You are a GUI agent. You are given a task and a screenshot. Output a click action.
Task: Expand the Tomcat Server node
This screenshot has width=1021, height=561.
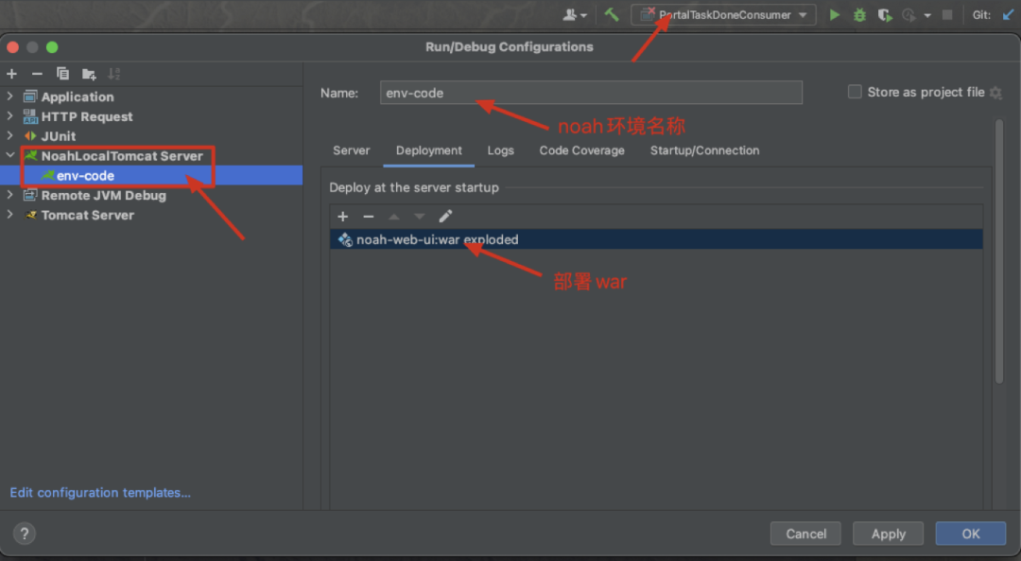pyautogui.click(x=9, y=215)
